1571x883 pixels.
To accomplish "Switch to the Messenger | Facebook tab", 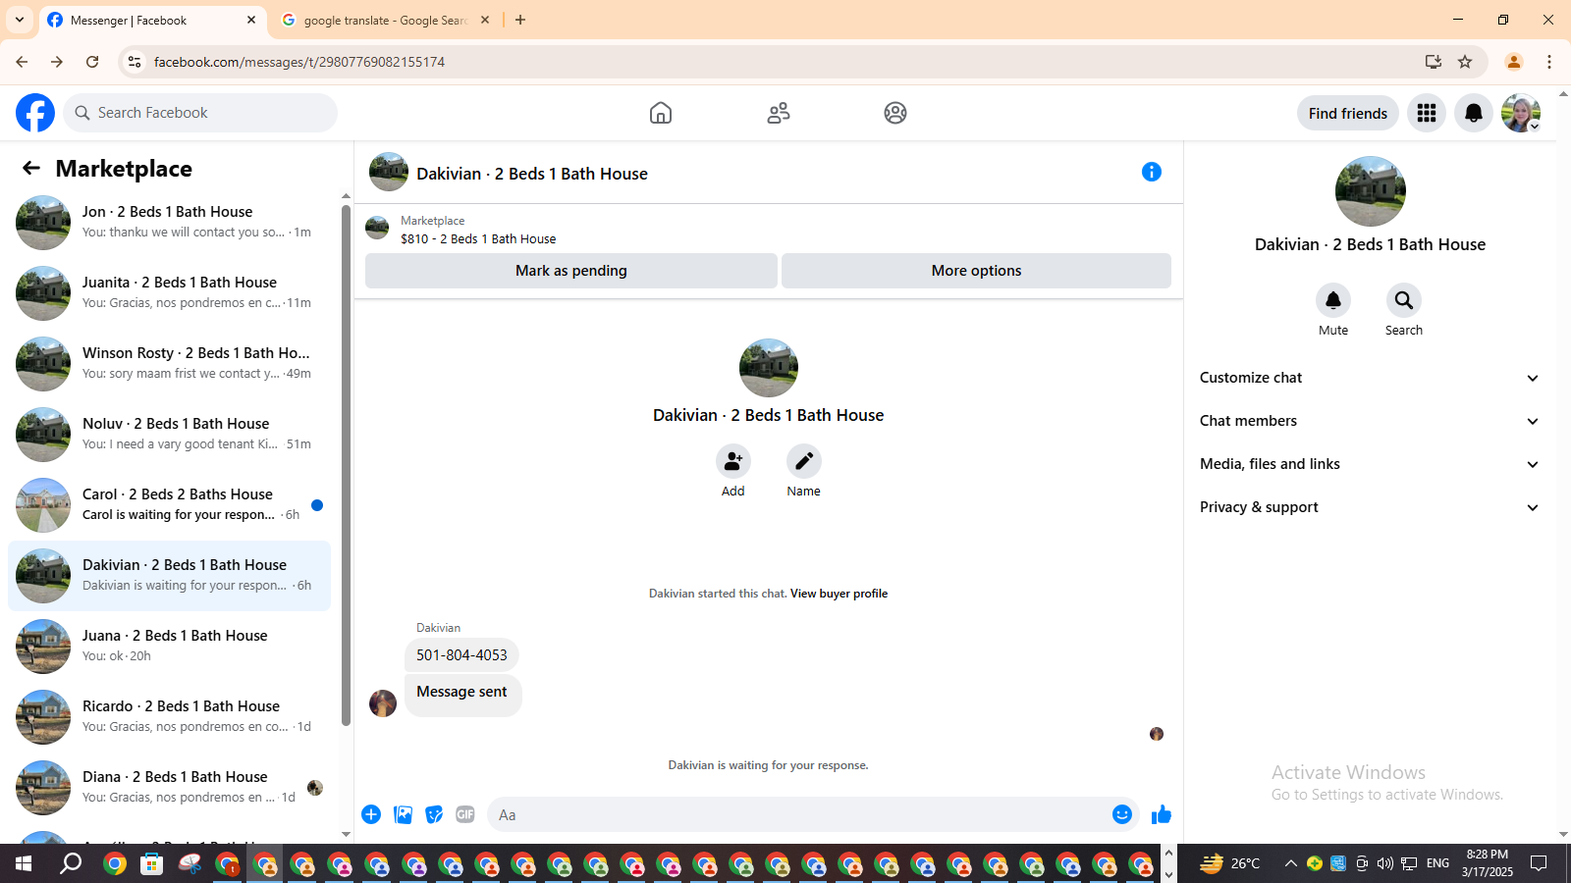I will click(x=152, y=20).
